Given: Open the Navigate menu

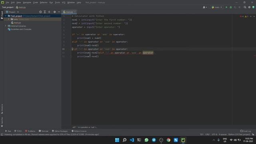Looking at the screenshot, I should [27, 2].
